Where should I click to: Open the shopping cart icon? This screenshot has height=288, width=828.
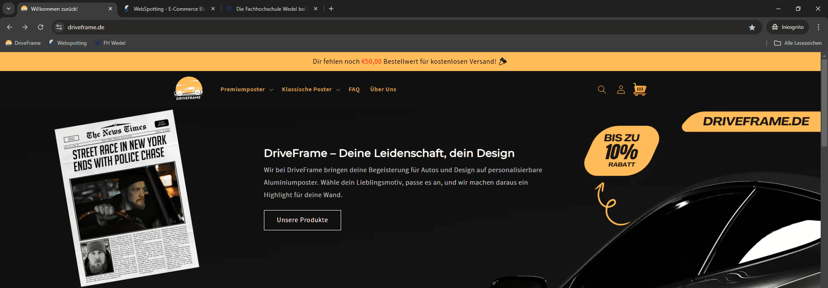click(x=640, y=89)
